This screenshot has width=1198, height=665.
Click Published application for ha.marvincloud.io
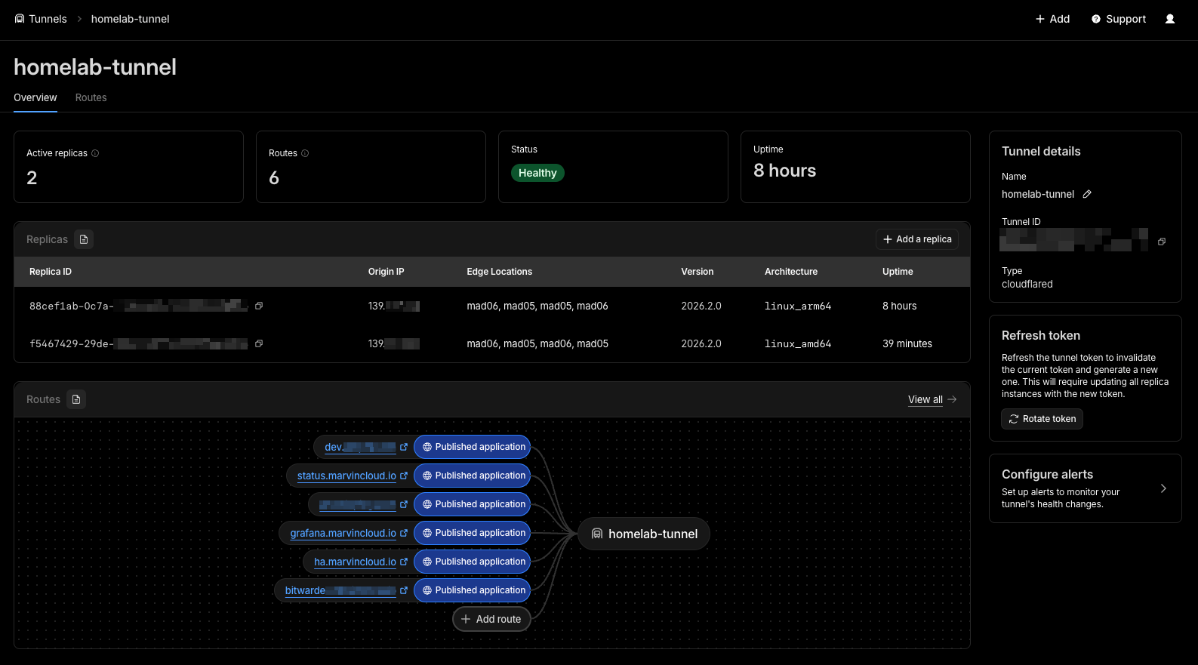pos(473,562)
